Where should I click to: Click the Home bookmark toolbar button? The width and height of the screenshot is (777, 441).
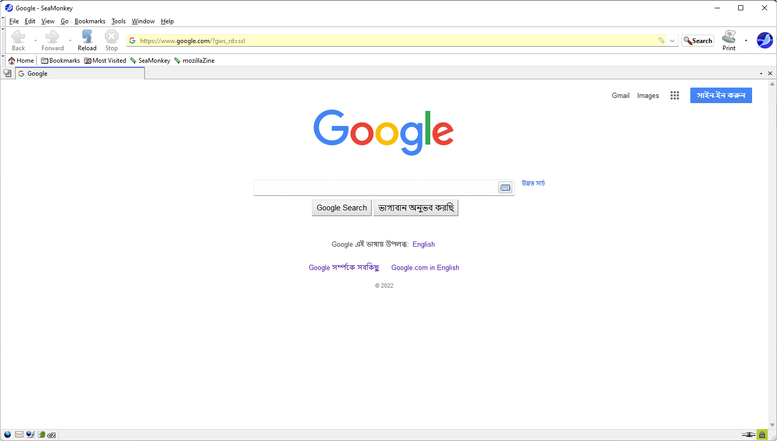pyautogui.click(x=21, y=61)
